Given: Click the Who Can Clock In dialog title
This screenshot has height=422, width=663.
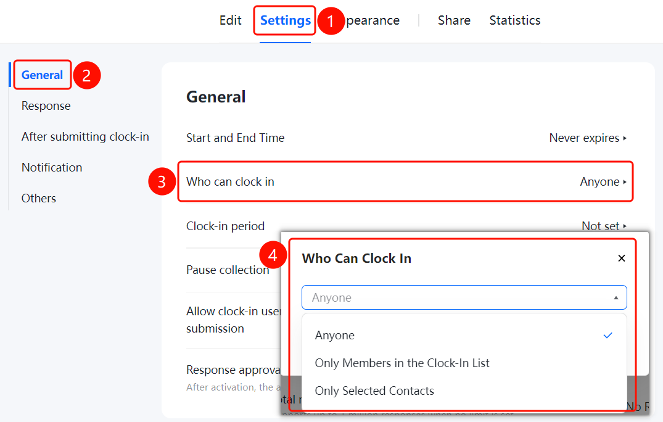Looking at the screenshot, I should pyautogui.click(x=356, y=259).
